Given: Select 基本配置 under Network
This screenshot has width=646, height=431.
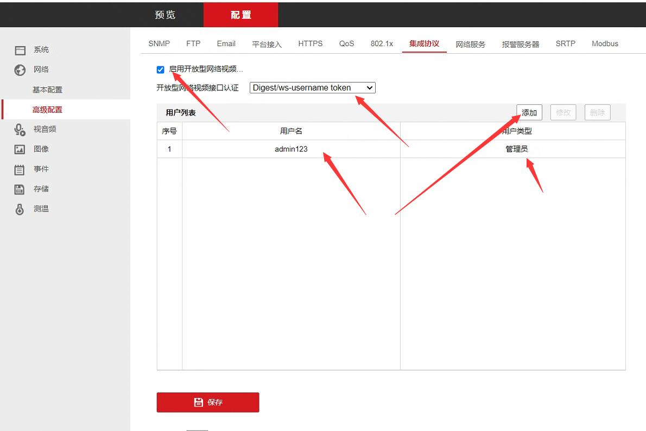Looking at the screenshot, I should [x=47, y=90].
